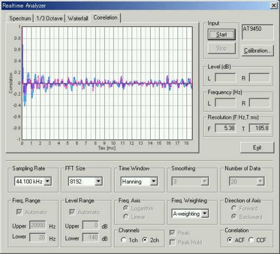Open the Calibration dialog
Viewport: 280px width, 254px height.
pyautogui.click(x=258, y=50)
